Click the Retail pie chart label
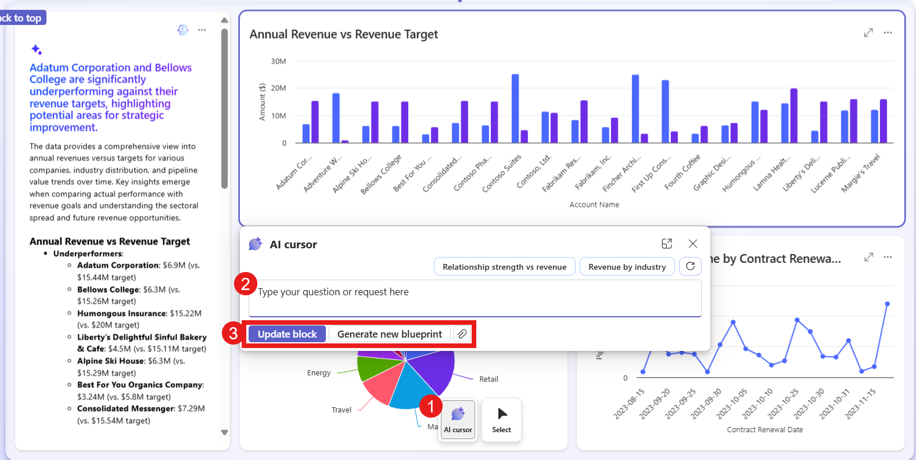 488,379
